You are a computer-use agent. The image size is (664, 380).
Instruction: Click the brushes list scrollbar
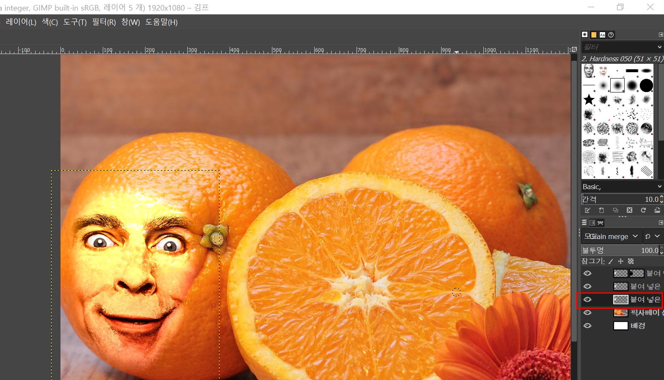coord(661,103)
